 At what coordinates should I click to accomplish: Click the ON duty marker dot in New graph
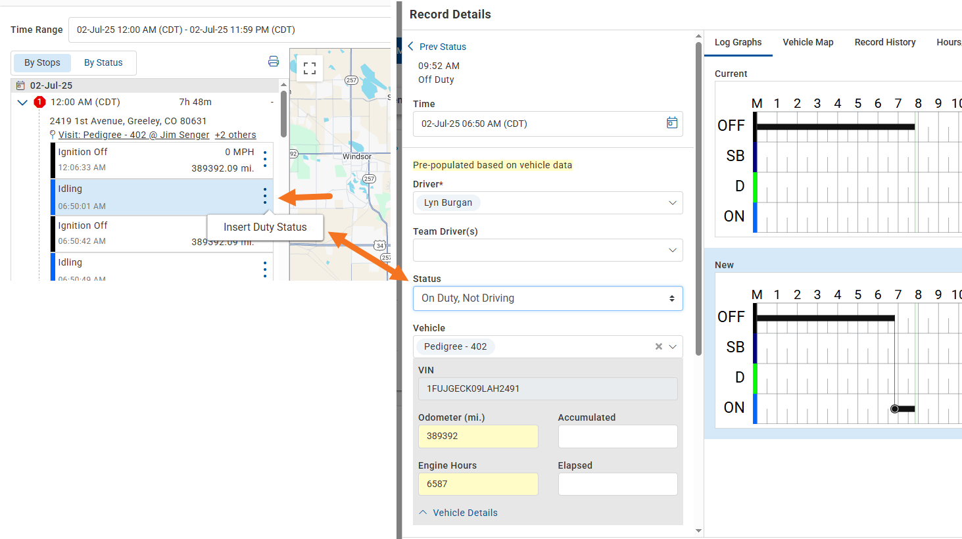coord(894,409)
